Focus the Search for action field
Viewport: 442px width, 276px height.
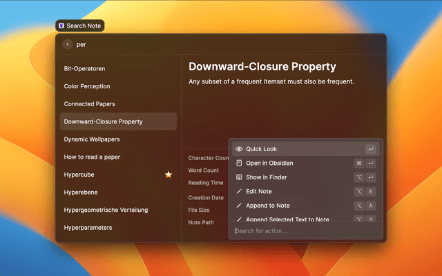[x=304, y=230]
